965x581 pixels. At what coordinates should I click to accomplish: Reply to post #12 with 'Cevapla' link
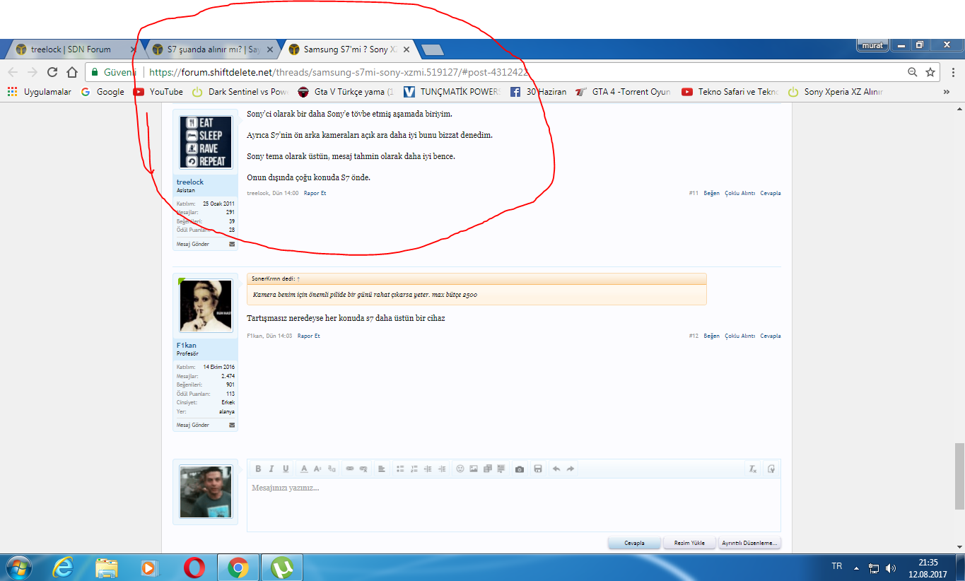(x=771, y=336)
